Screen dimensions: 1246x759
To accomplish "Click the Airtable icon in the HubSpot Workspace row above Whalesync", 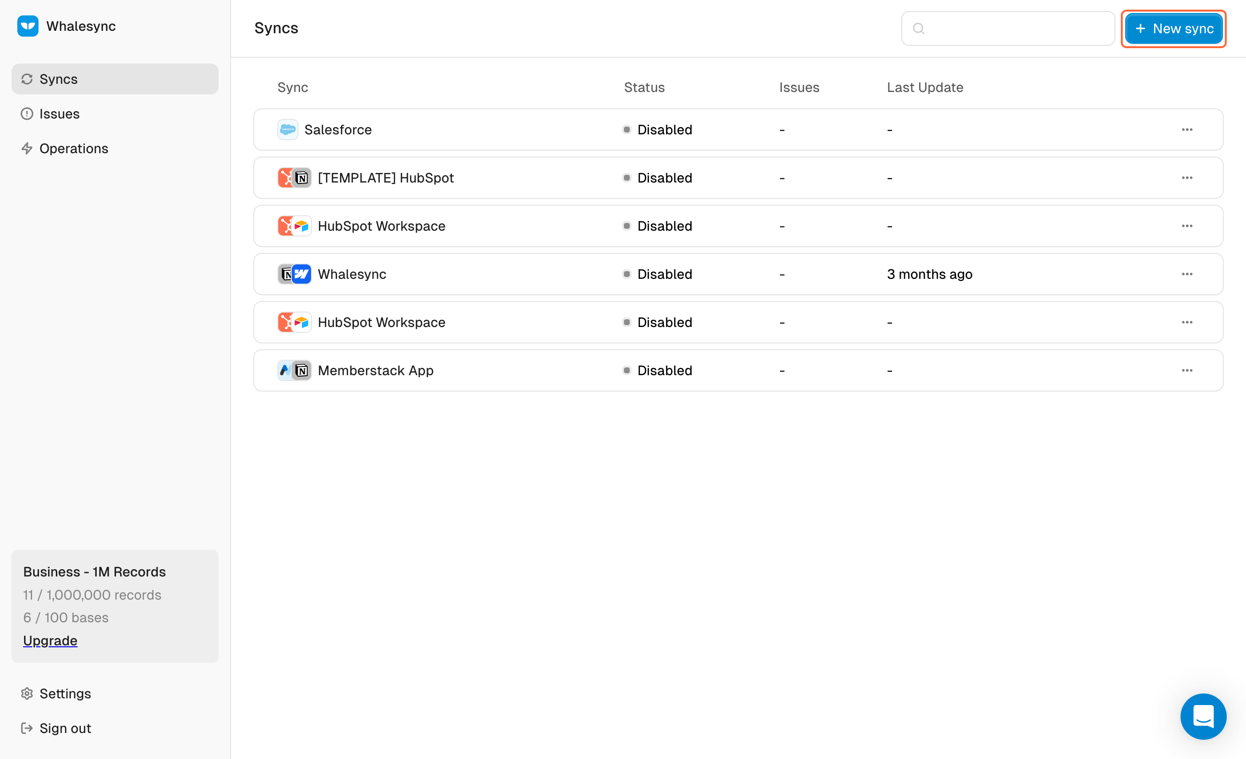I will pyautogui.click(x=302, y=226).
